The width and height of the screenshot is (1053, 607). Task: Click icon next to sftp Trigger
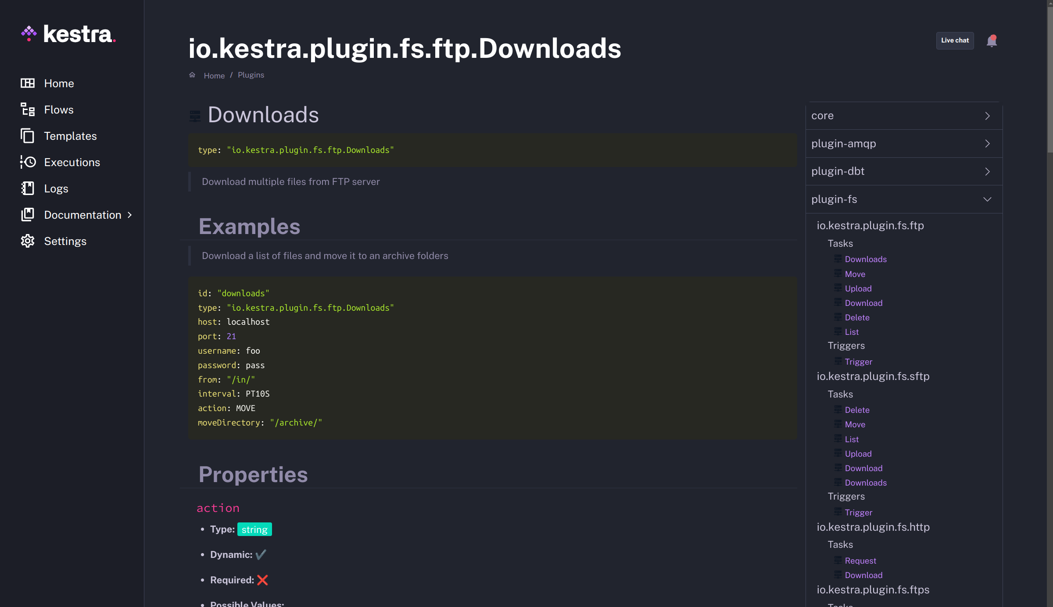click(x=838, y=512)
